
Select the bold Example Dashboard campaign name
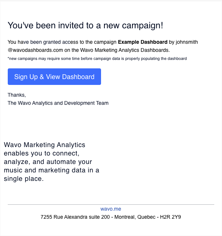(143, 42)
